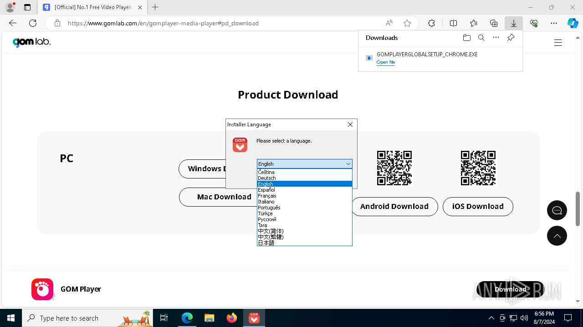Open Copilot sidebar icon
583x327 pixels.
(573, 23)
